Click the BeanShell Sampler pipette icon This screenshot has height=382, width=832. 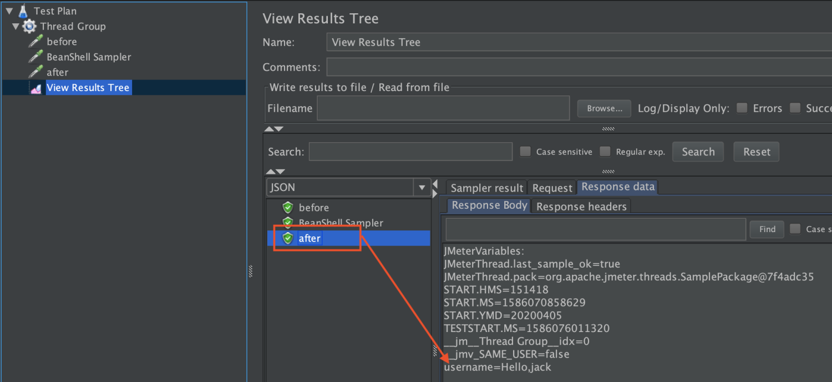36,57
